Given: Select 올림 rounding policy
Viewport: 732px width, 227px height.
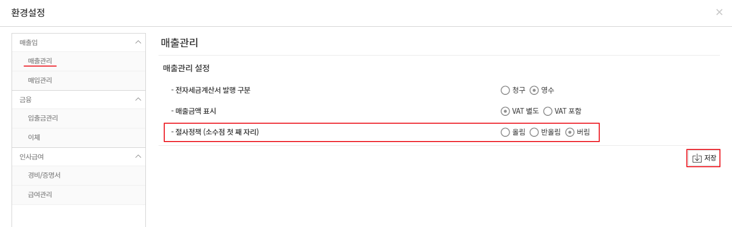Looking at the screenshot, I should tap(505, 132).
